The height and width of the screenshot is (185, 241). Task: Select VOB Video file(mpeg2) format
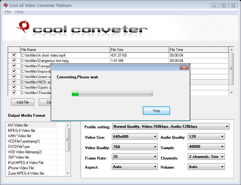click(35, 152)
